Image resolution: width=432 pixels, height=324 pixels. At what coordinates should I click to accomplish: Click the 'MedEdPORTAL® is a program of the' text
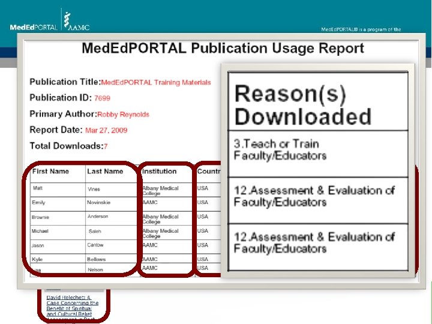tap(361, 29)
